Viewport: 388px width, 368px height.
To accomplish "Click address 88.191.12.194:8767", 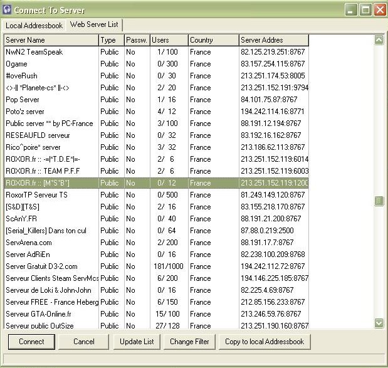I will (271, 124).
